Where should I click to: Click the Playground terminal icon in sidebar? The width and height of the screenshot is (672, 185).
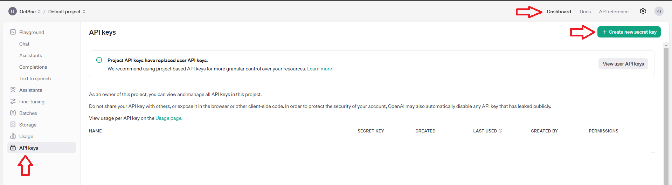(x=13, y=32)
